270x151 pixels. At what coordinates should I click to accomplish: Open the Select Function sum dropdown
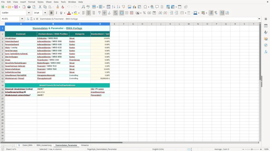(34, 19)
